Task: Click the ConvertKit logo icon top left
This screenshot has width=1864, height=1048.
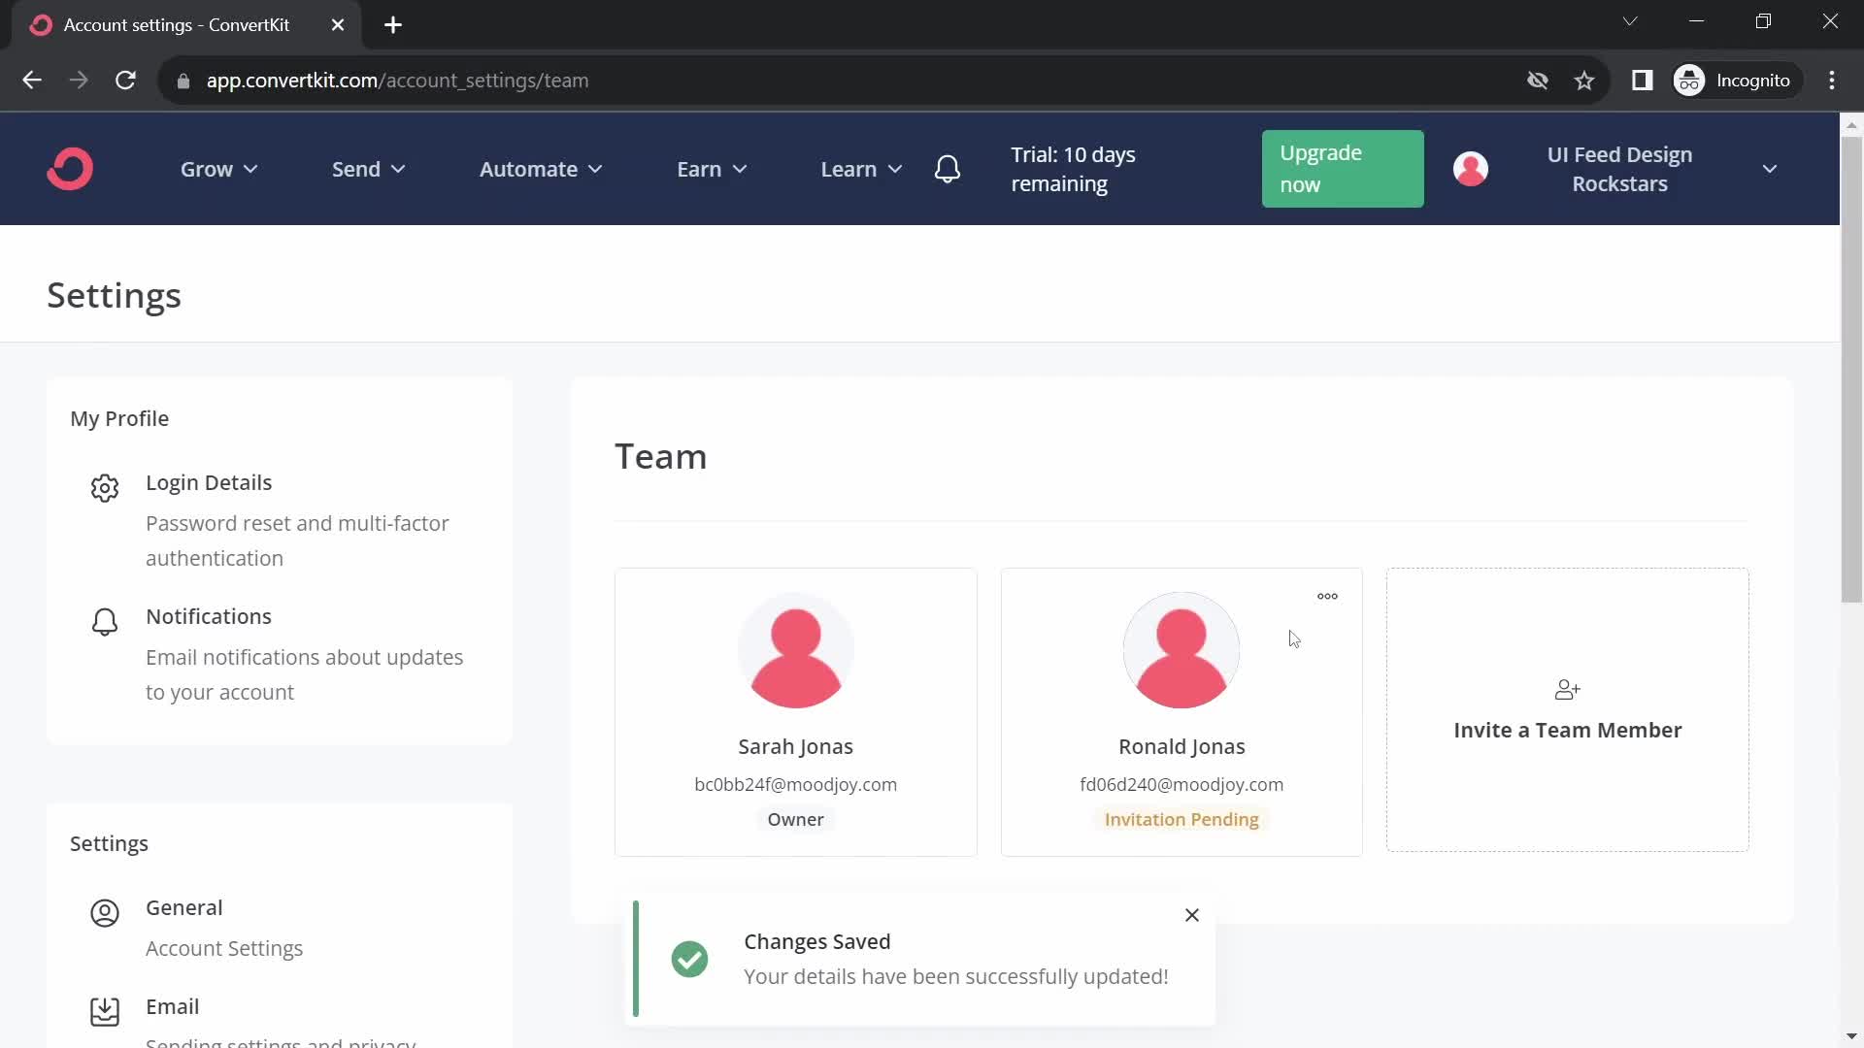Action: click(71, 168)
